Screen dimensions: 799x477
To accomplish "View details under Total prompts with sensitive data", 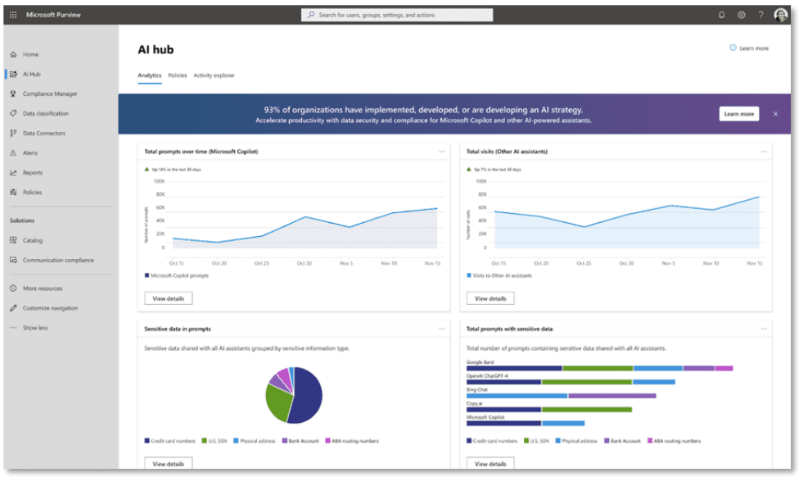I will pos(490,463).
